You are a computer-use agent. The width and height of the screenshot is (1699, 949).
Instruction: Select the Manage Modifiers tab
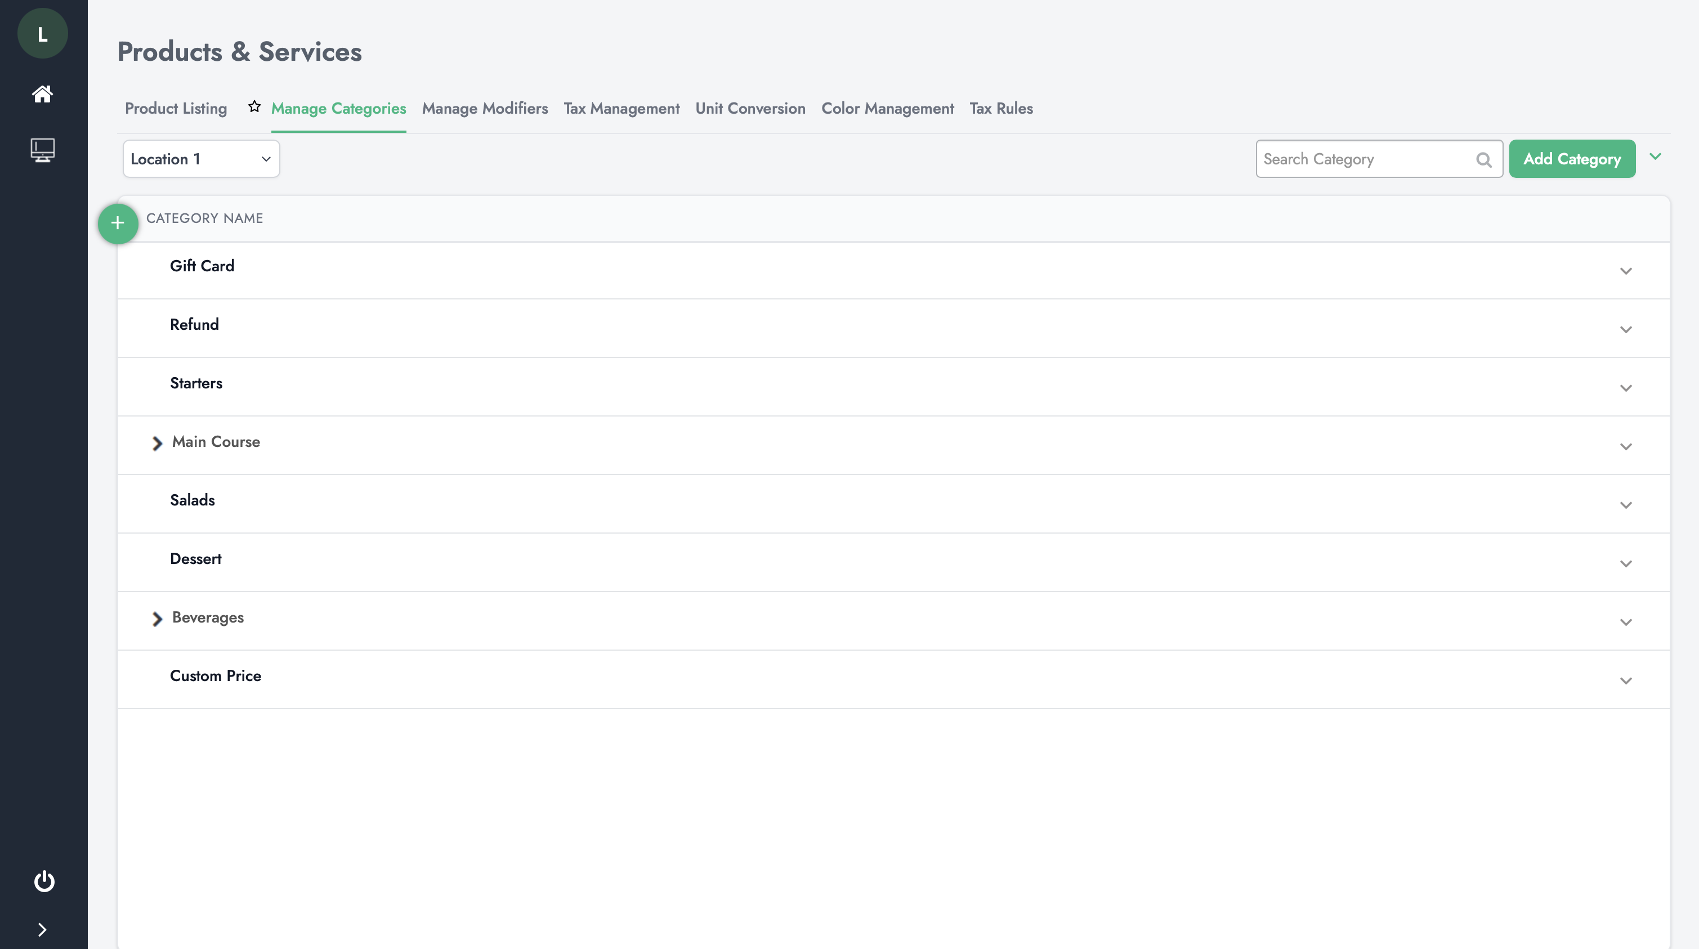485,109
